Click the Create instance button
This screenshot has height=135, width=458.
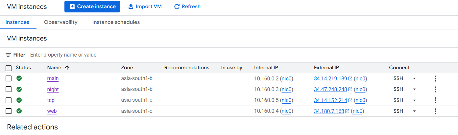tap(92, 7)
